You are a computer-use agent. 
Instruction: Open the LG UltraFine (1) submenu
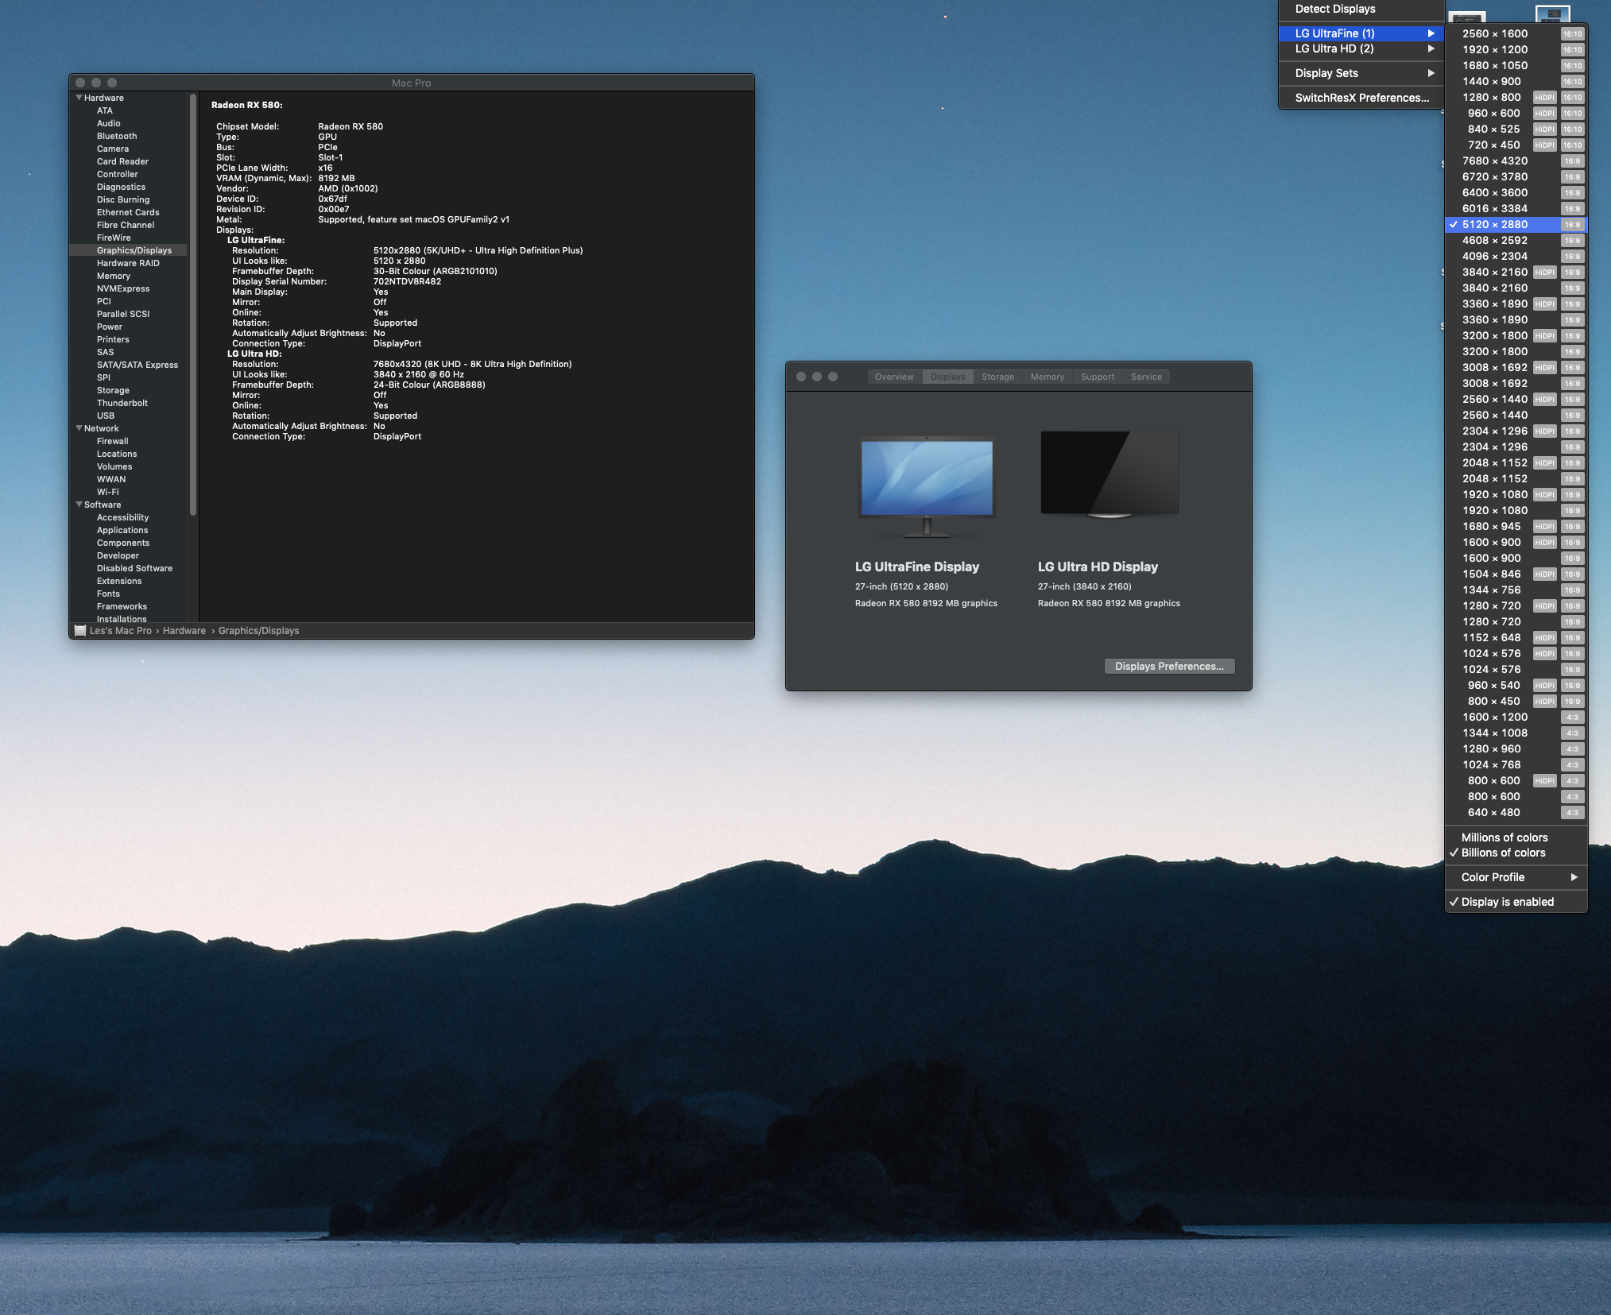pos(1361,33)
